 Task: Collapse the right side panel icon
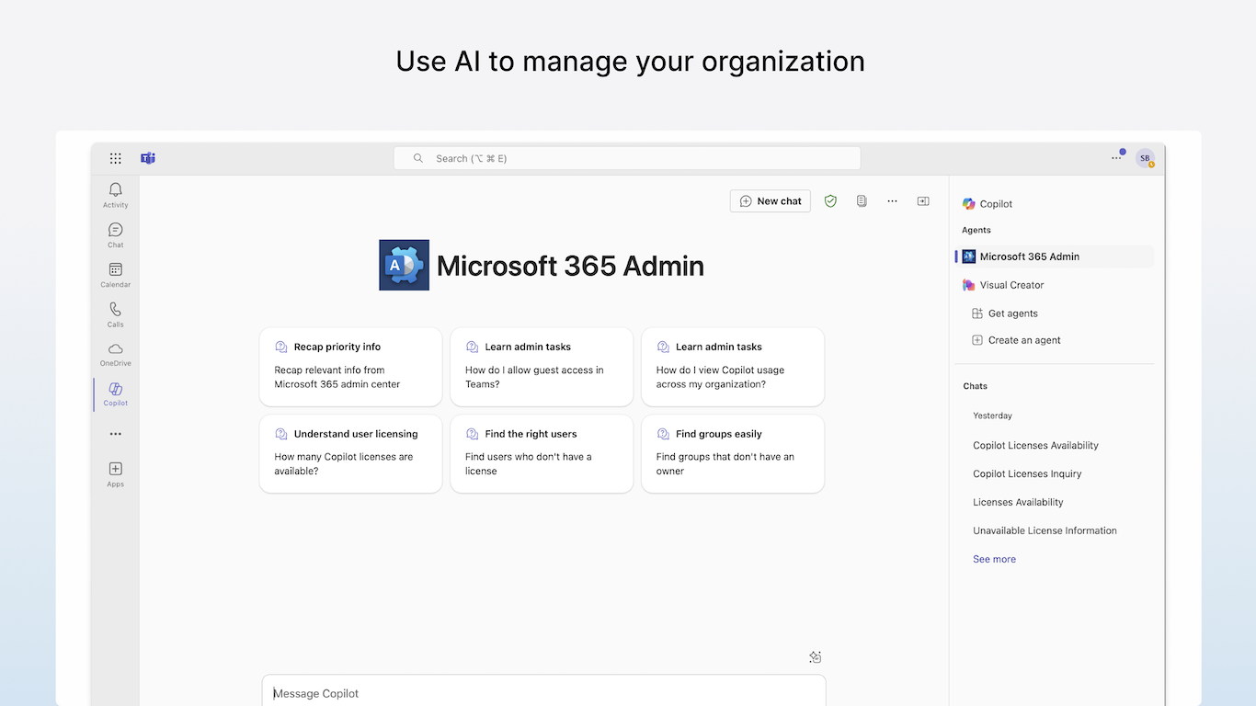pos(923,201)
